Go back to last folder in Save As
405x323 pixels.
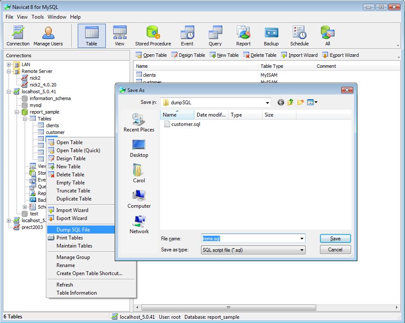pos(281,103)
